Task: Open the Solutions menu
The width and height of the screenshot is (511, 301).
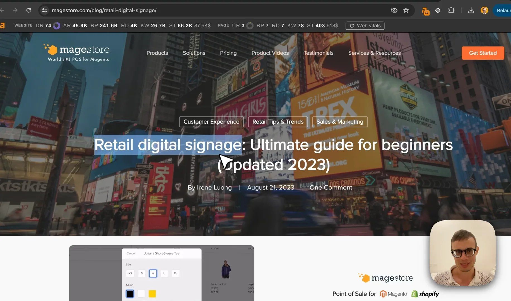Action: tap(194, 53)
